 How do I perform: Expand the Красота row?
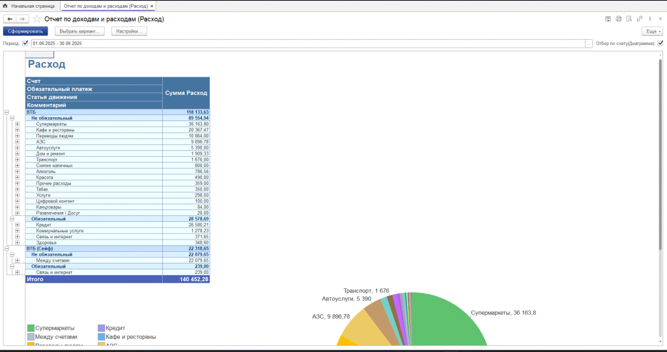tap(17, 178)
